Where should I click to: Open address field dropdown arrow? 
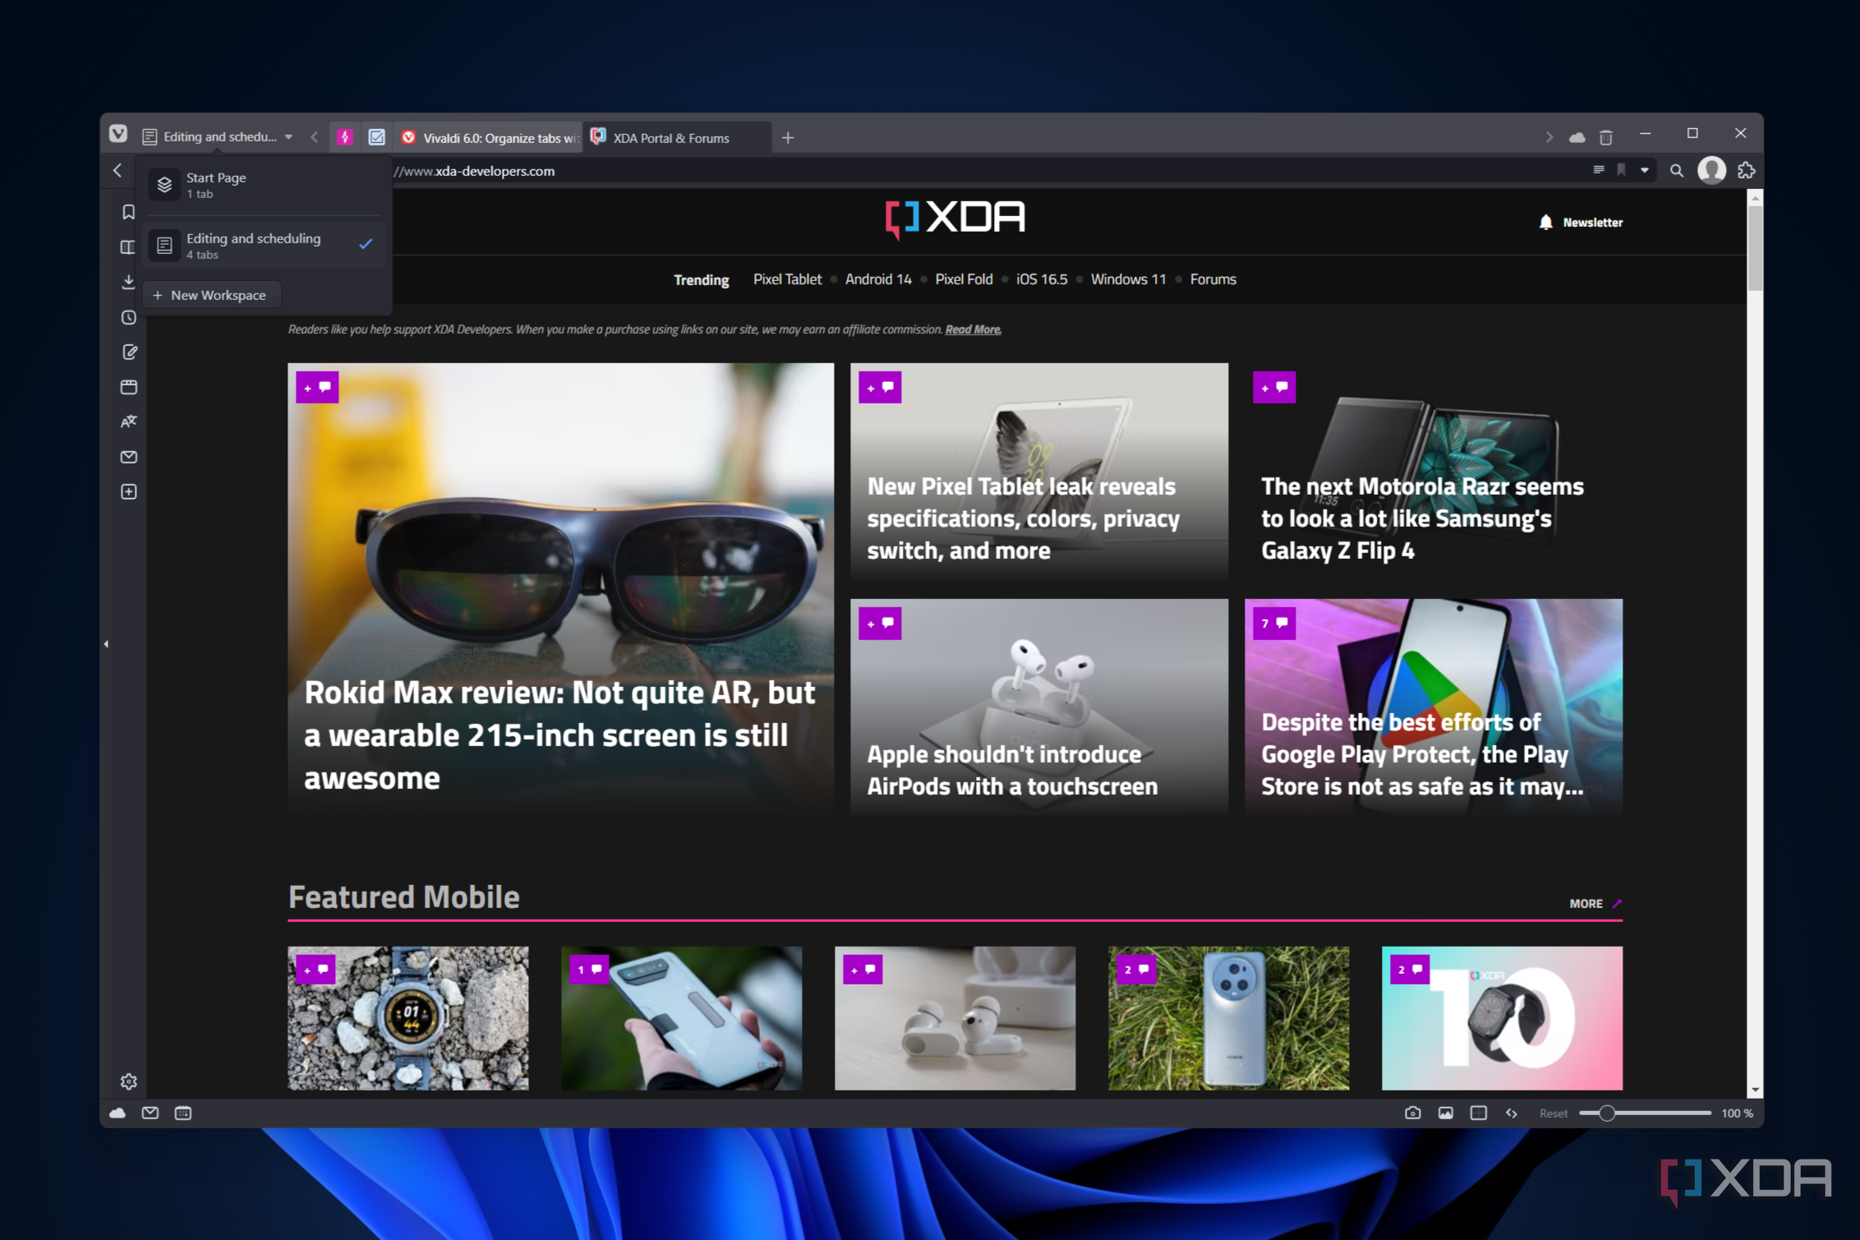1645,170
